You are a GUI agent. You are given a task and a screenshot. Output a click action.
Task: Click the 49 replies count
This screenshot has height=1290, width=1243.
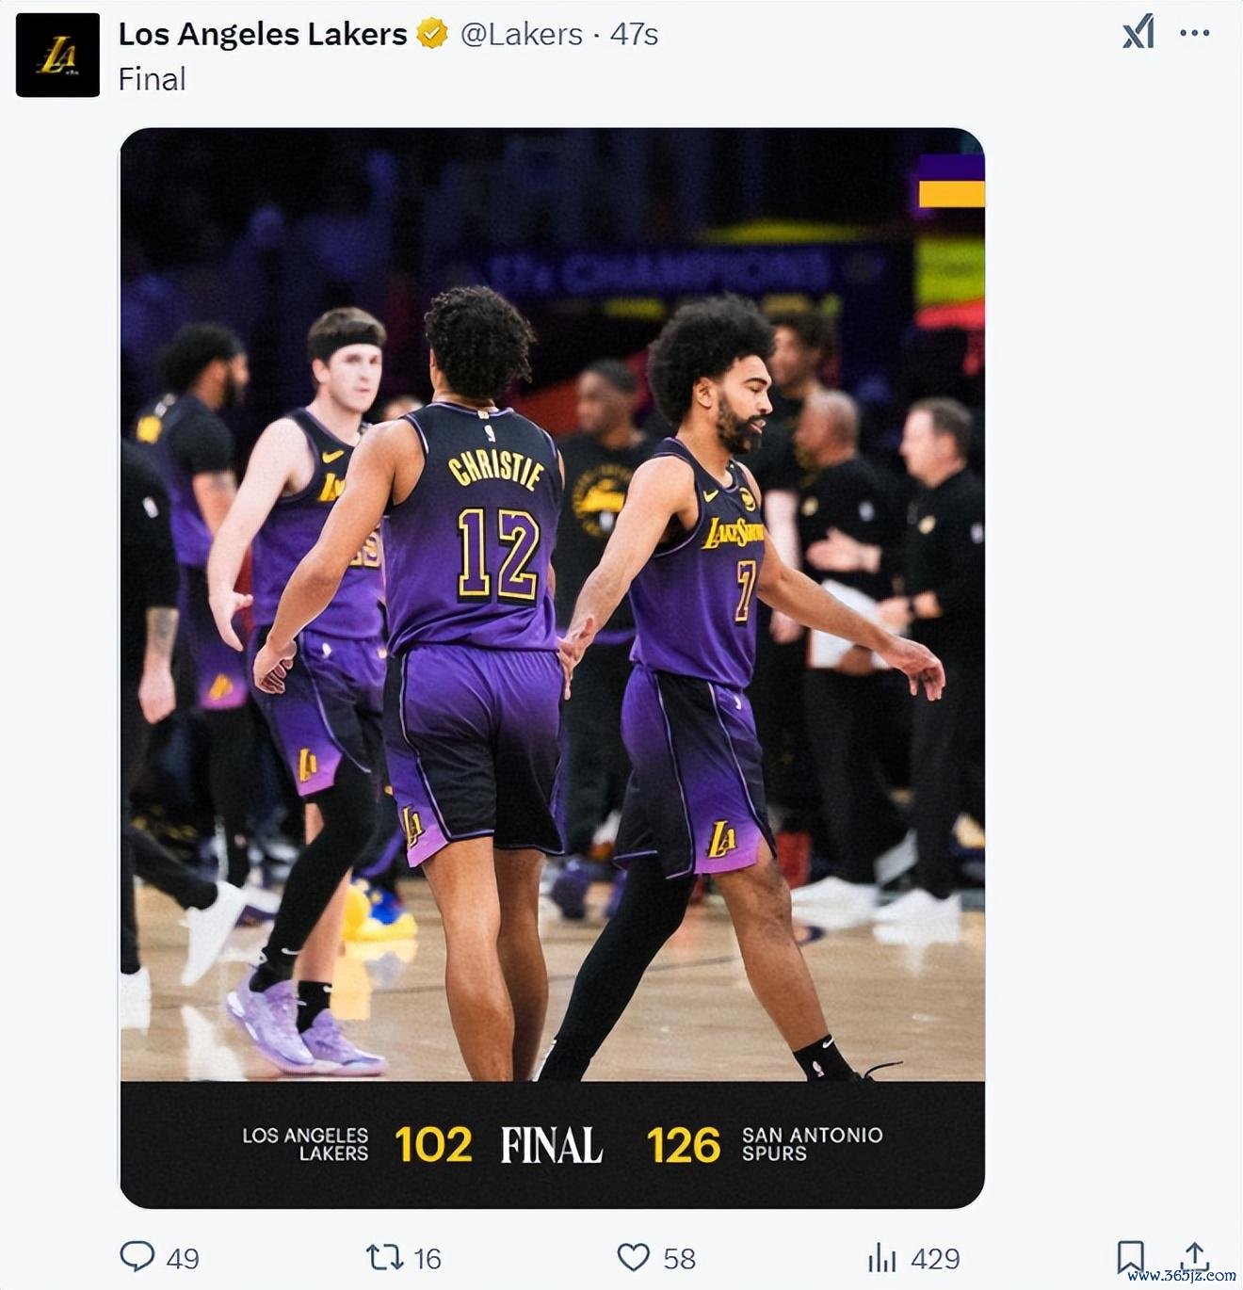coord(183,1258)
